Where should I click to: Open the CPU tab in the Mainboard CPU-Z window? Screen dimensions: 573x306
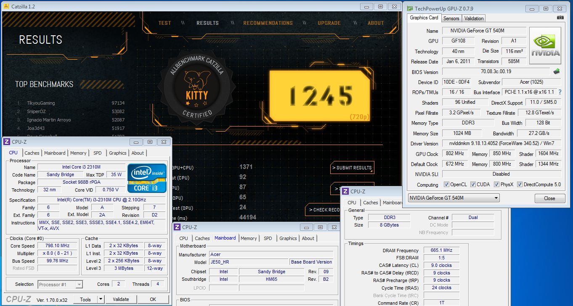pos(184,238)
